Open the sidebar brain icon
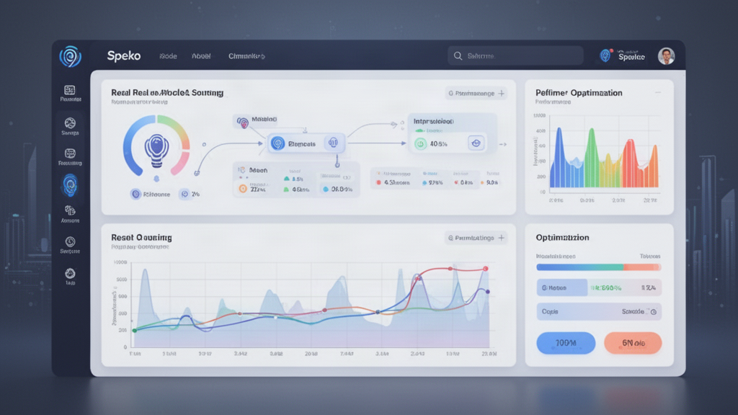Viewport: 738px width, 415px height. tap(70, 210)
